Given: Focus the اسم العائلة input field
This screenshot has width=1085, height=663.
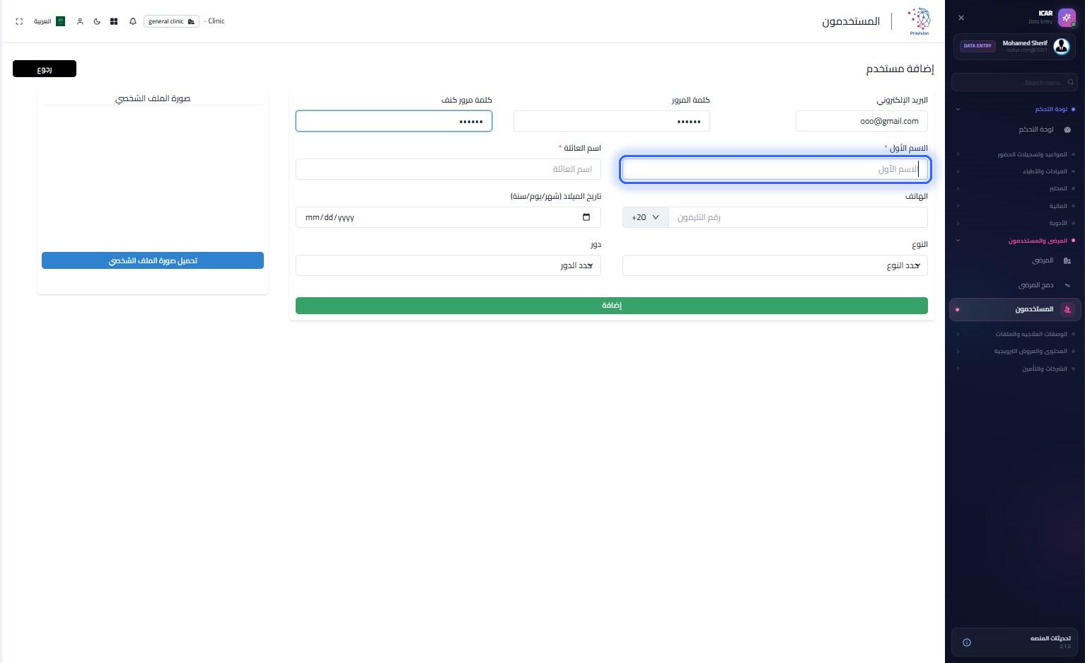Looking at the screenshot, I should (x=448, y=169).
